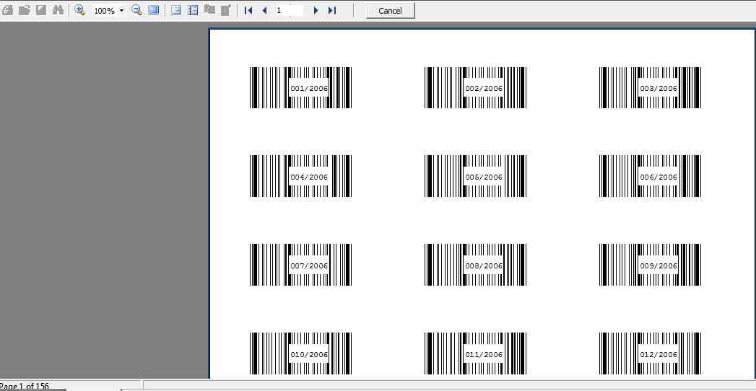This screenshot has height=391, width=756.
Task: Go to the last page
Action: (332, 11)
